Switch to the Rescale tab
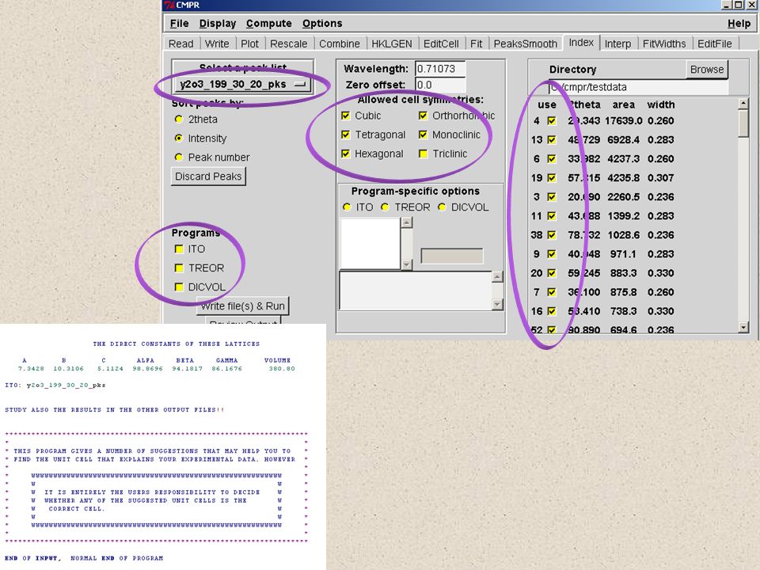Viewport: 760px width, 570px height. [x=289, y=44]
